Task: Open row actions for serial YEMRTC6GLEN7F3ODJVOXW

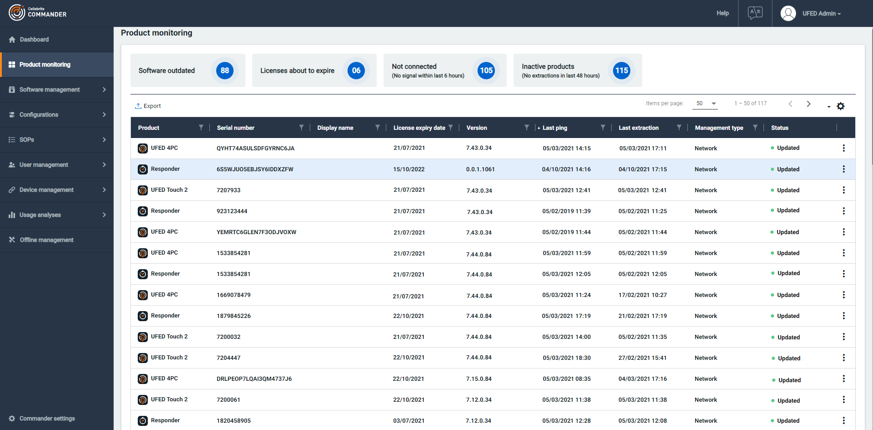Action: click(x=844, y=232)
